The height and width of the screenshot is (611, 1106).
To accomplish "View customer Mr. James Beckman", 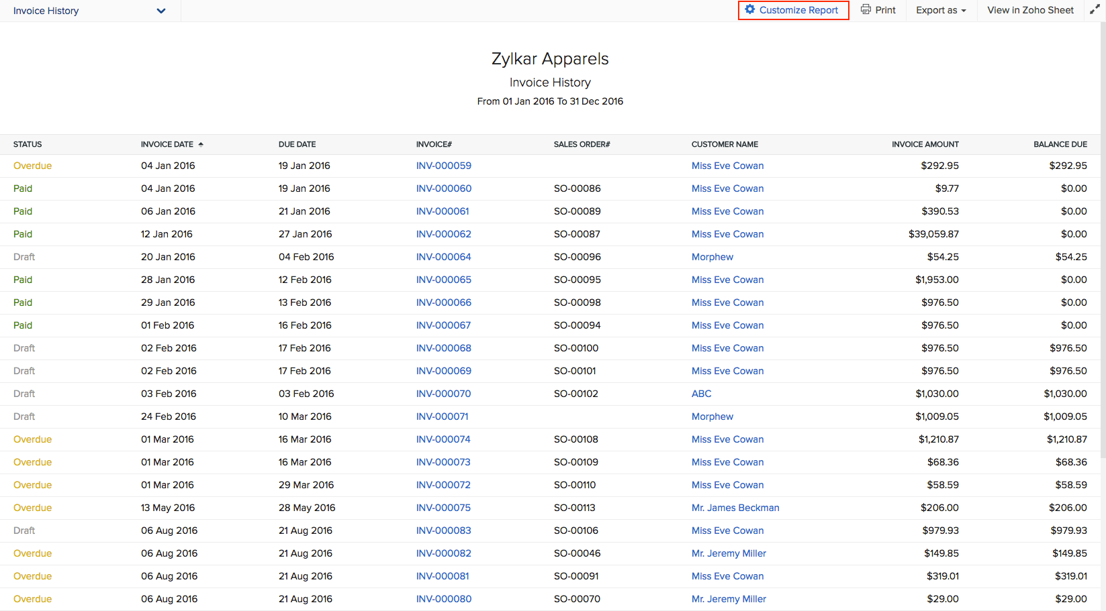I will pyautogui.click(x=735, y=508).
